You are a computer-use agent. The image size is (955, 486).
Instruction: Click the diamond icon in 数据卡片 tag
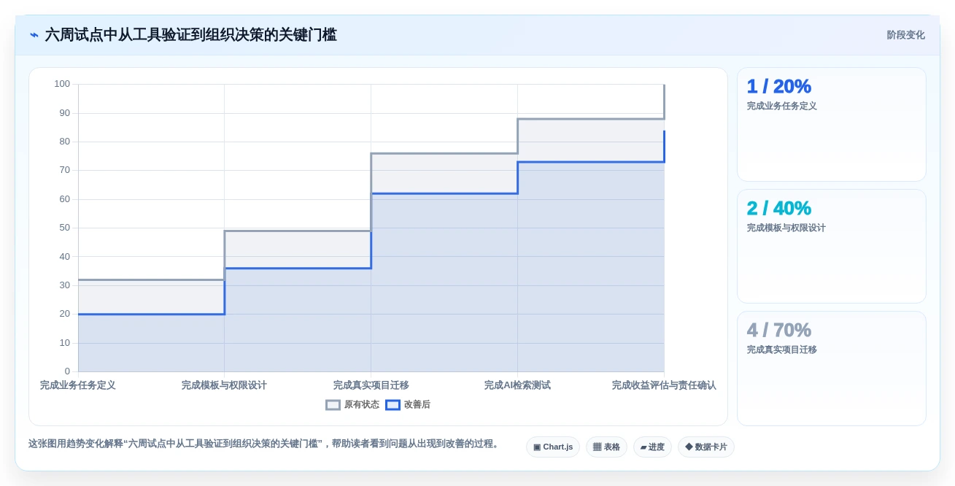689,447
